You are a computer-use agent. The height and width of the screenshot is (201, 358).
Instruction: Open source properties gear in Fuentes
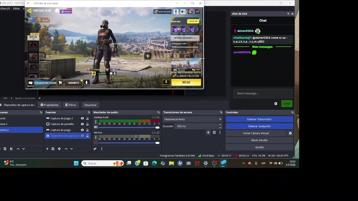[x=59, y=149]
